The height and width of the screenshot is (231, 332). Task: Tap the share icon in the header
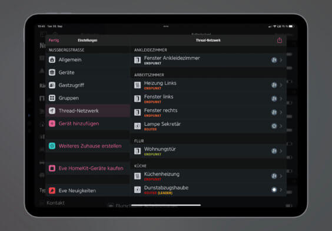click(280, 40)
